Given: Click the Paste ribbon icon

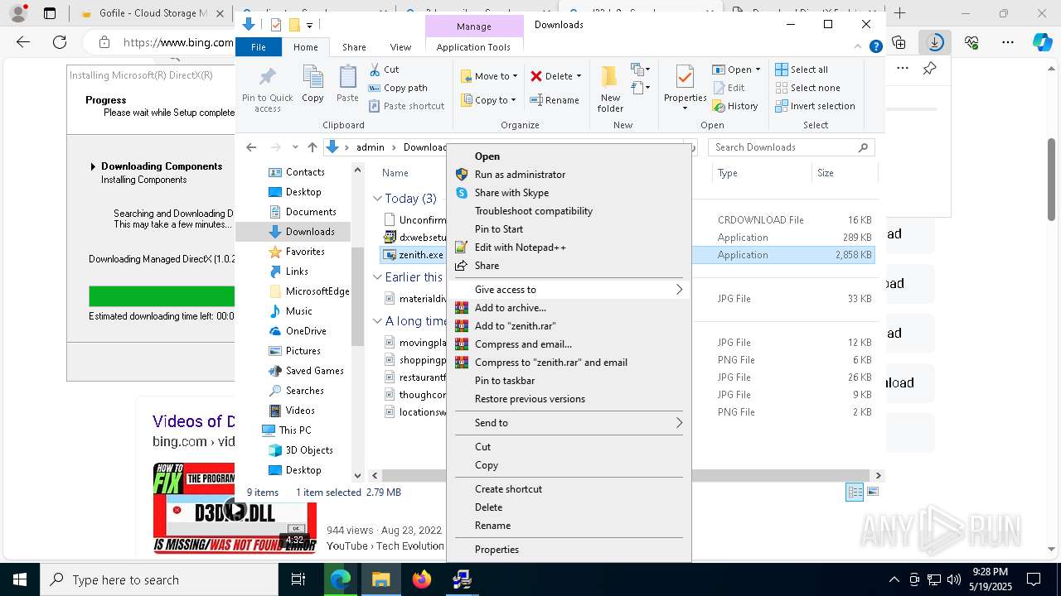Looking at the screenshot, I should tap(347, 79).
